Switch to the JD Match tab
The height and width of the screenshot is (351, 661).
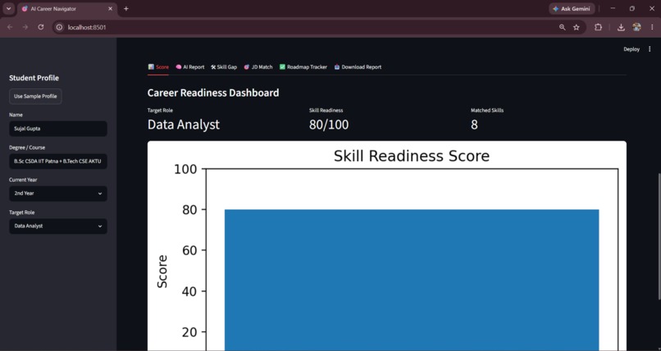click(258, 67)
